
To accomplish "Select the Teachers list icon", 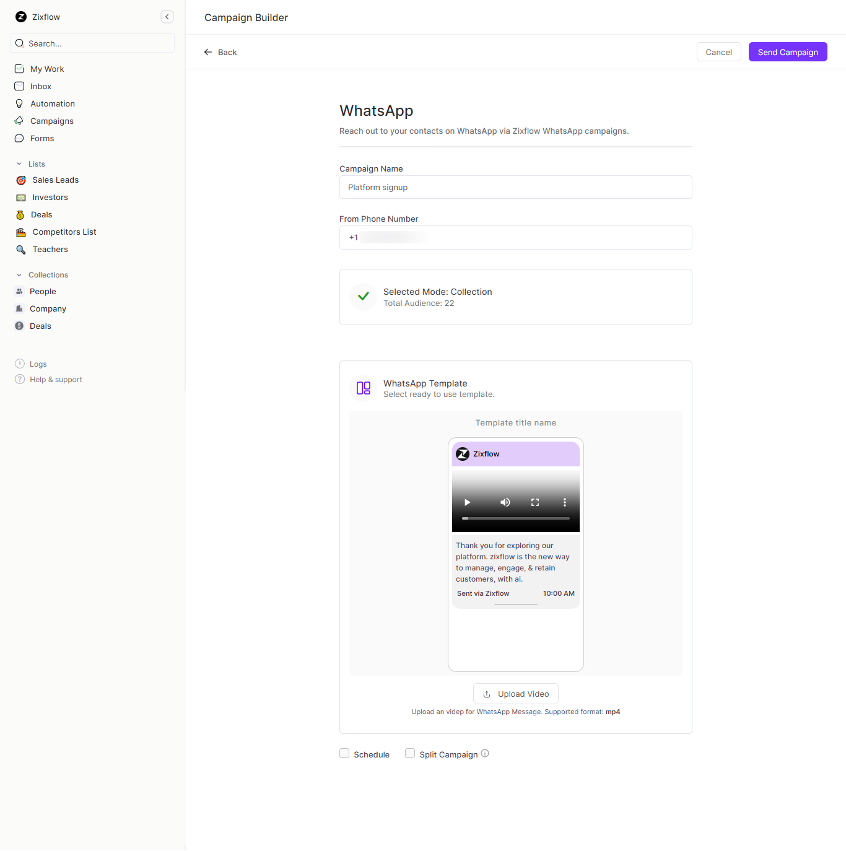I will tap(21, 249).
